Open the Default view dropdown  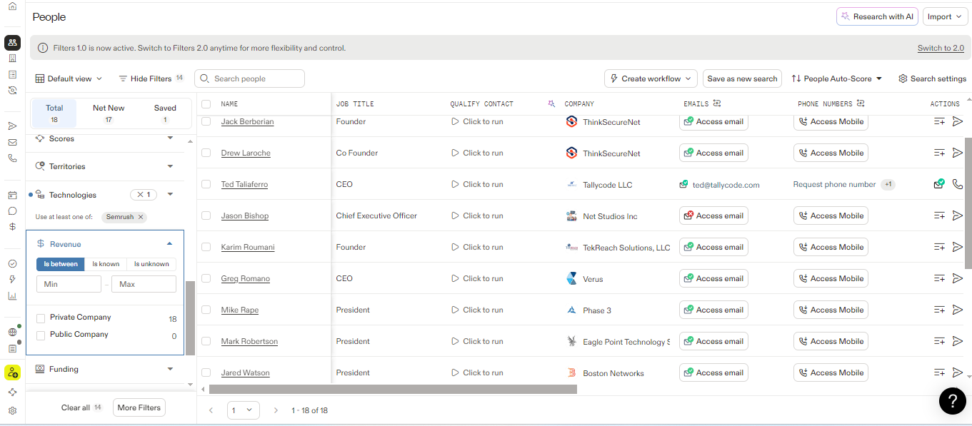tap(69, 78)
